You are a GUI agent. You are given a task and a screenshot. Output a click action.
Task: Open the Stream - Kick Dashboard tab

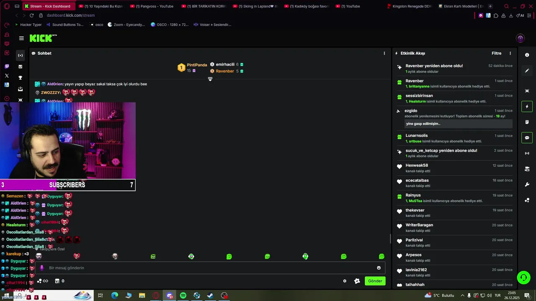click(49, 6)
